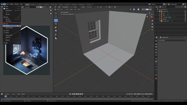This screenshot has height=105, width=187.
Task: Select the Measure tool
Action: (56, 38)
